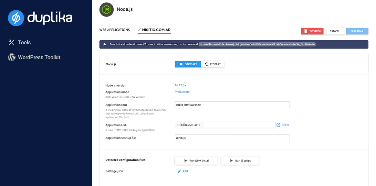Expand the Node.js version 16.17.0 dropdown
Image resolution: width=376 pixels, height=186 pixels.
click(181, 85)
